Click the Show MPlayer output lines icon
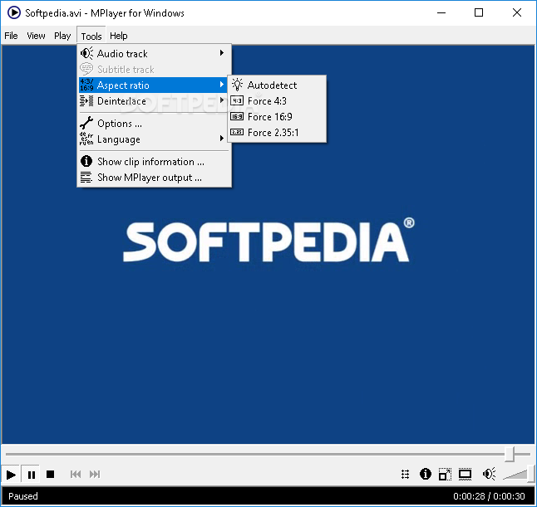Image resolution: width=537 pixels, height=507 pixels. click(86, 177)
